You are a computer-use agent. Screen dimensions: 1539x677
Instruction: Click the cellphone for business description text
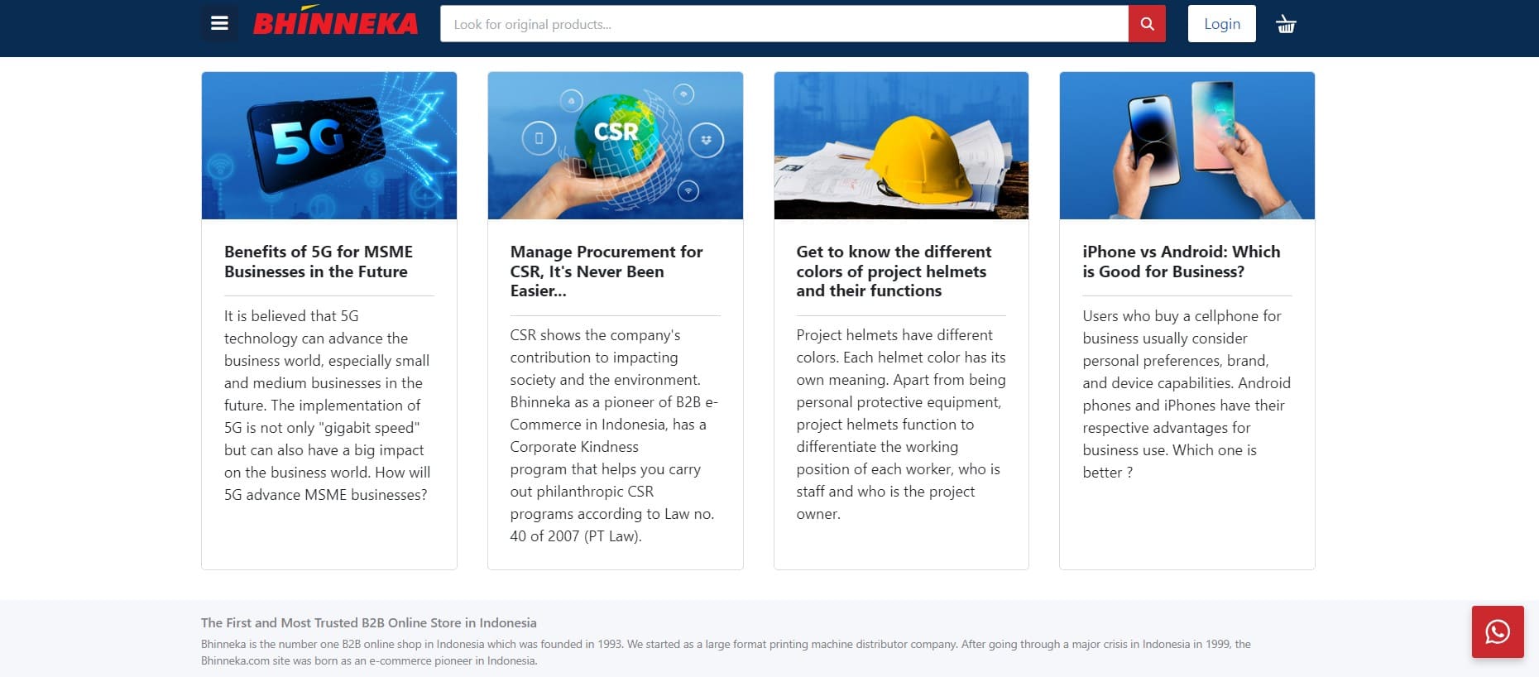(1187, 394)
